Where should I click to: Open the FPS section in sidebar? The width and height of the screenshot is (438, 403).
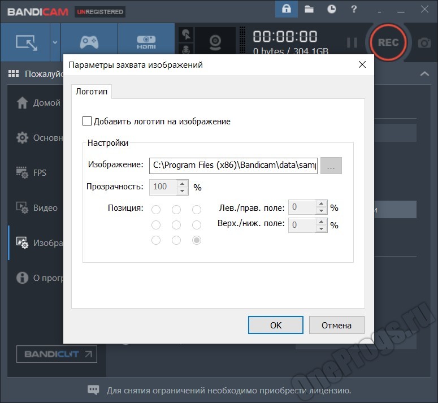[x=38, y=173]
